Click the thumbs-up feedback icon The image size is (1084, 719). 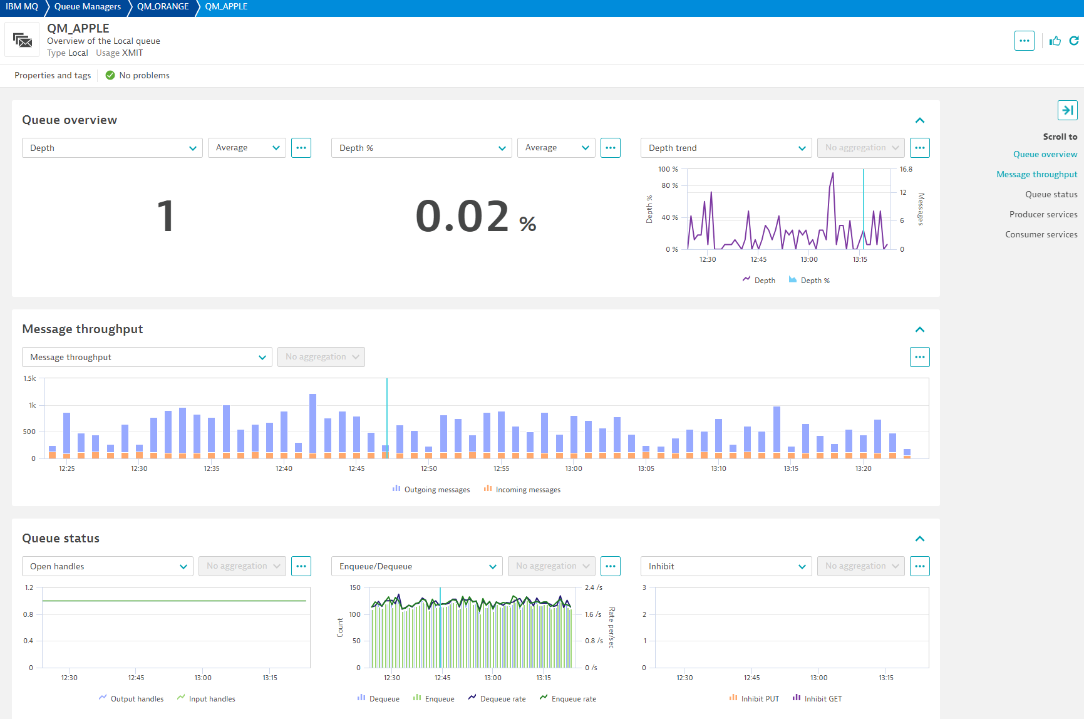(x=1055, y=41)
